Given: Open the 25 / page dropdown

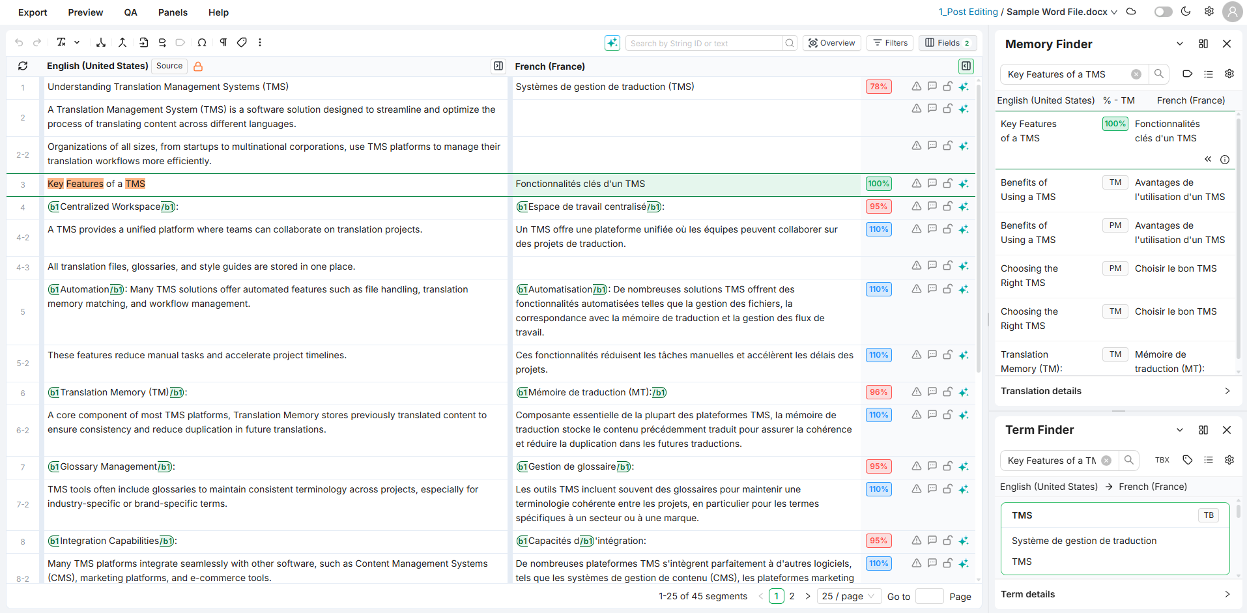Looking at the screenshot, I should [x=848, y=596].
